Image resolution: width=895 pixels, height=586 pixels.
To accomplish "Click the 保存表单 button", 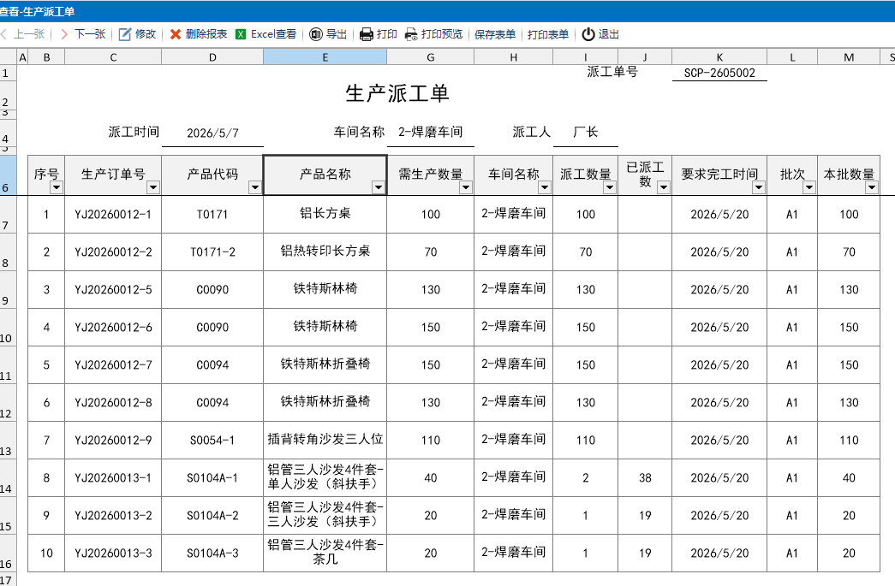I will (x=495, y=34).
